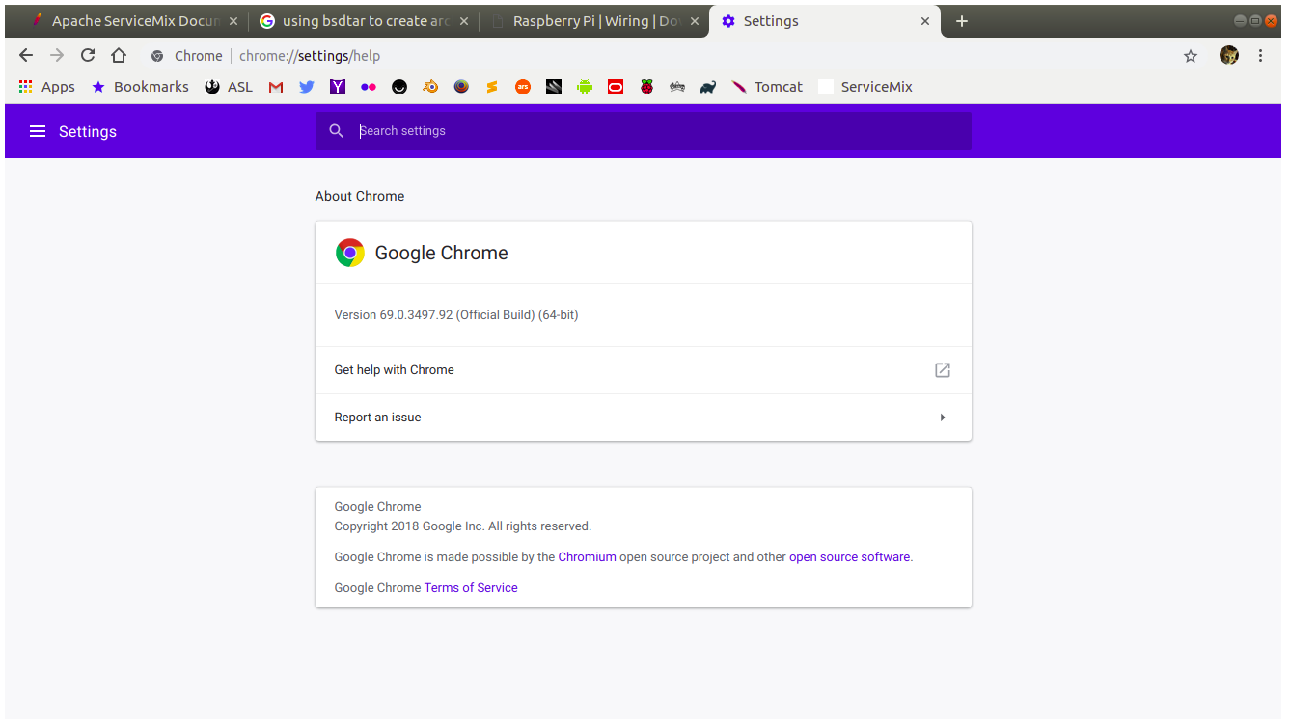Viewport: 1290px width, 728px height.
Task: Open the Twitter bookmark icon
Action: (x=307, y=87)
